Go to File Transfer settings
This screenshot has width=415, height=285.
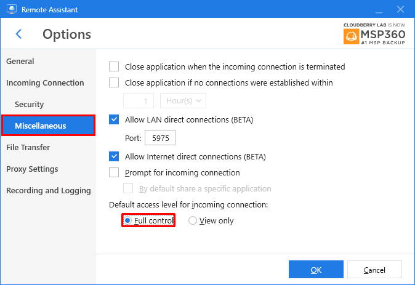[28, 147]
